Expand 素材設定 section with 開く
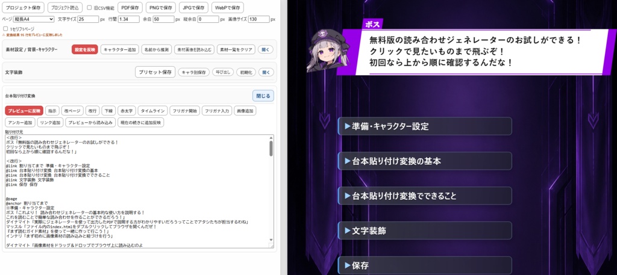The image size is (617, 275). point(266,49)
